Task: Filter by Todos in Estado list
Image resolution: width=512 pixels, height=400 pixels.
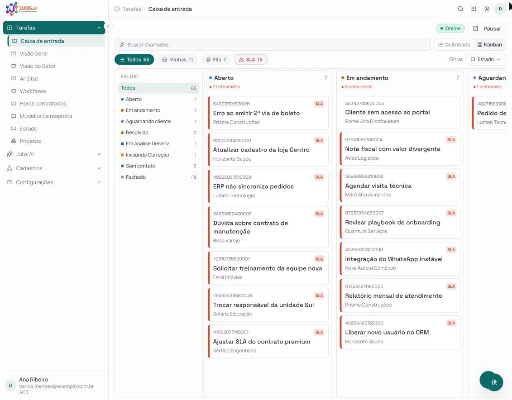Action: click(158, 88)
